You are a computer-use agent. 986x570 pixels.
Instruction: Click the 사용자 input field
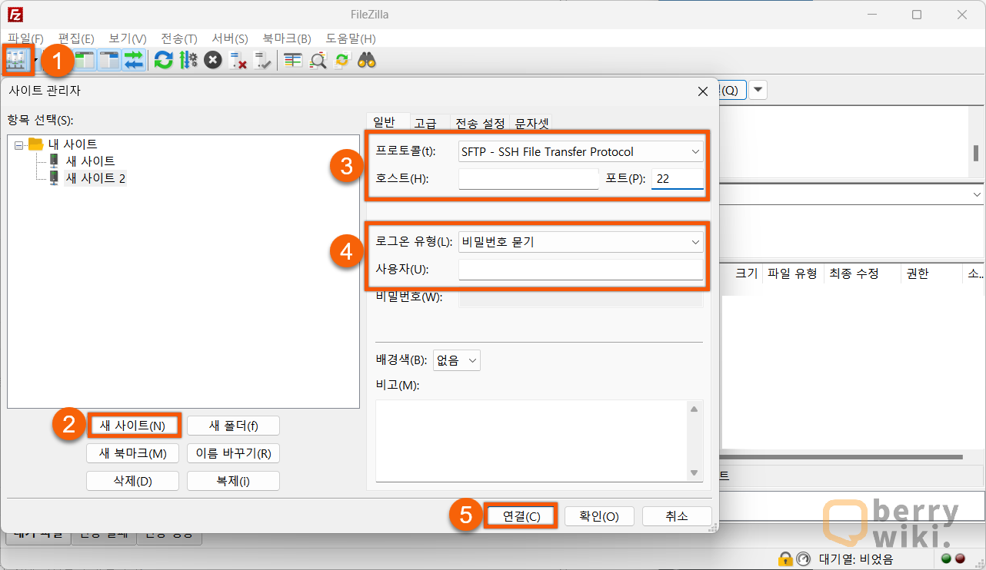coord(581,270)
